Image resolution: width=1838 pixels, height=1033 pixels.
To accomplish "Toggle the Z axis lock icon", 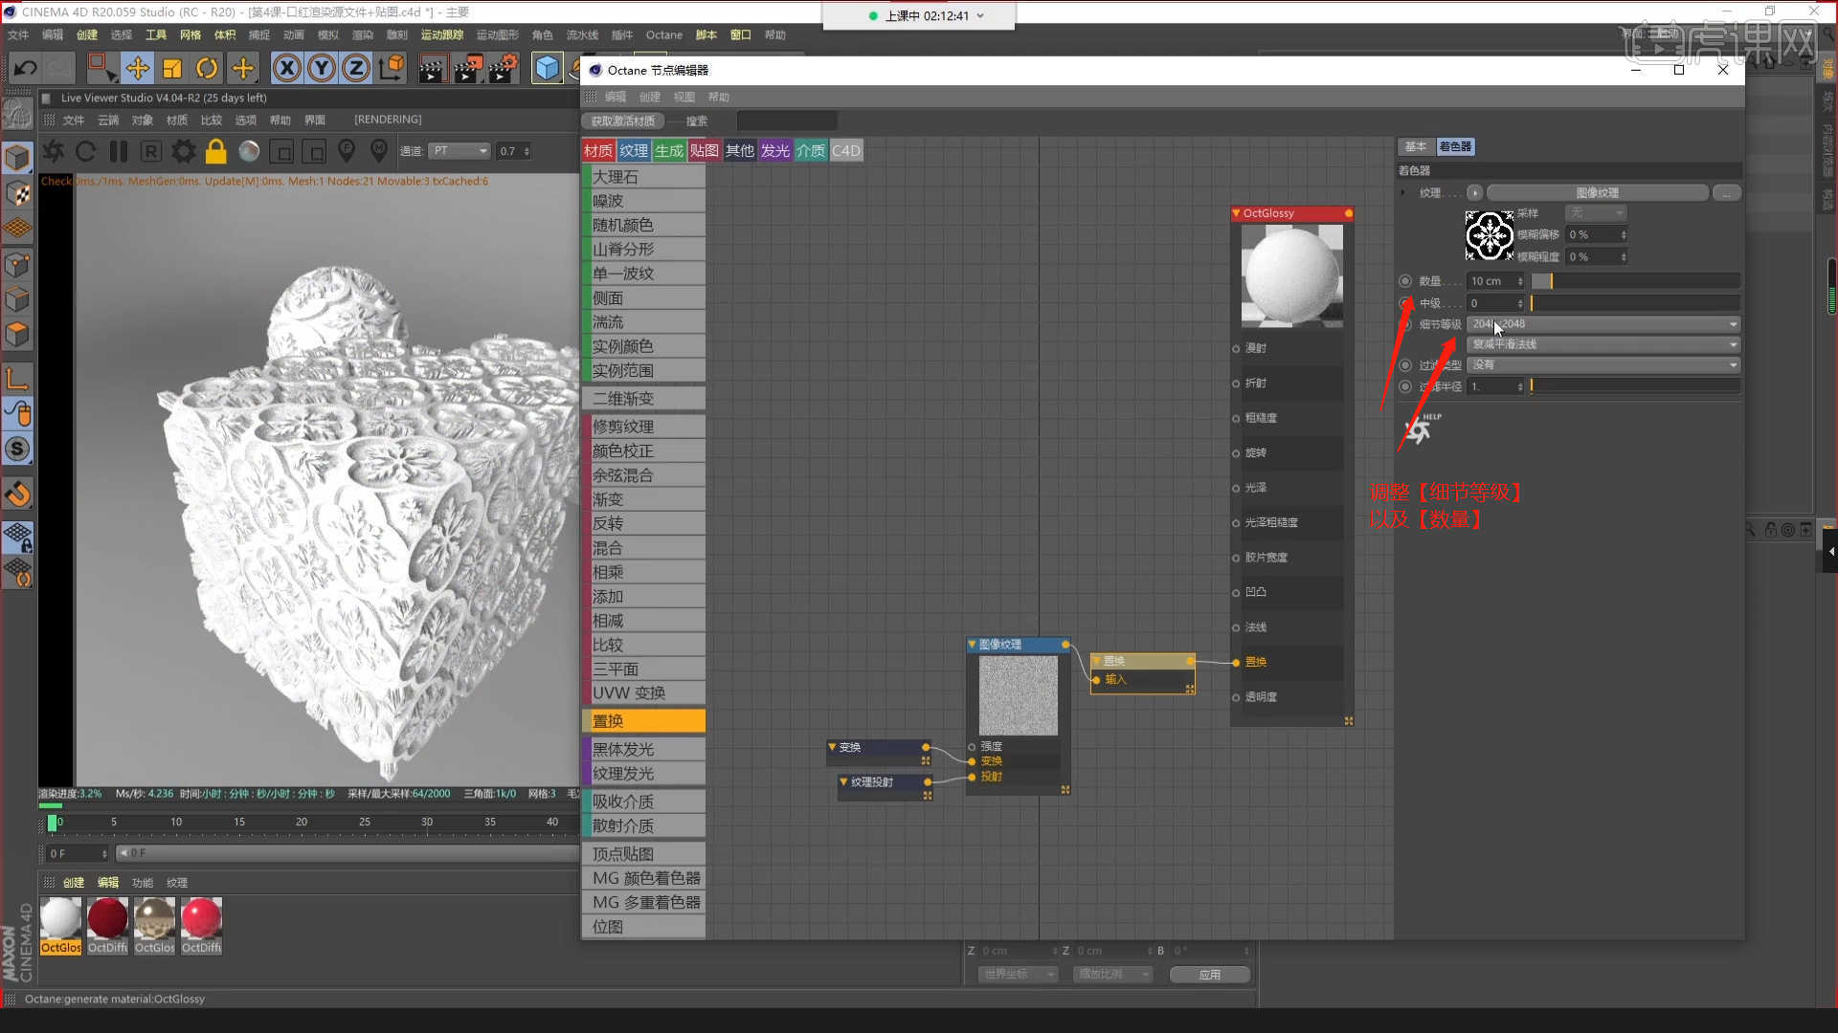I will [x=356, y=68].
